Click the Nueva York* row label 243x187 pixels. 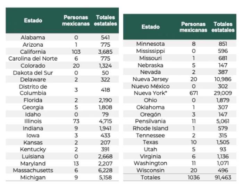150,93
